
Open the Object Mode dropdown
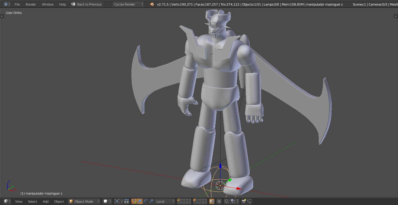pyautogui.click(x=84, y=201)
